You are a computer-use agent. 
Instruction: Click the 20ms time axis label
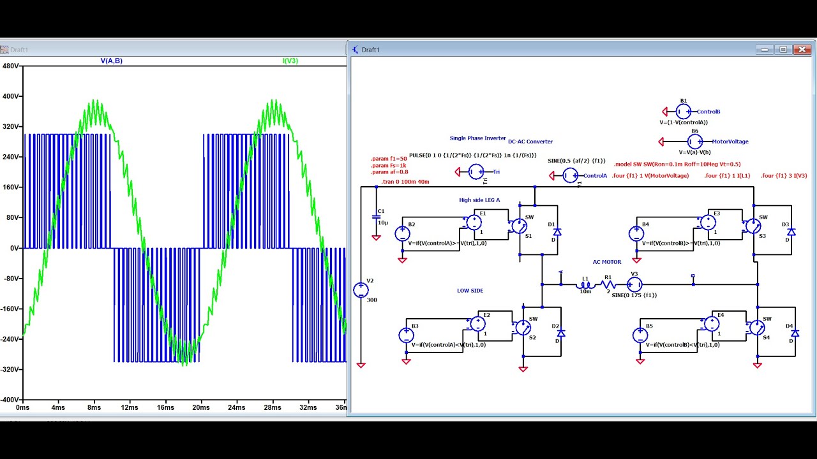click(x=201, y=407)
